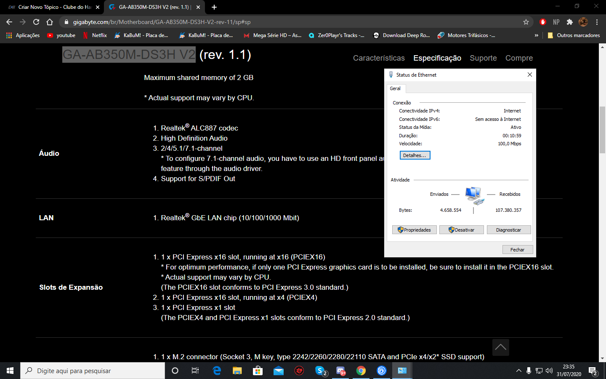
Task: Show hidden system tray icons
Action: point(518,371)
